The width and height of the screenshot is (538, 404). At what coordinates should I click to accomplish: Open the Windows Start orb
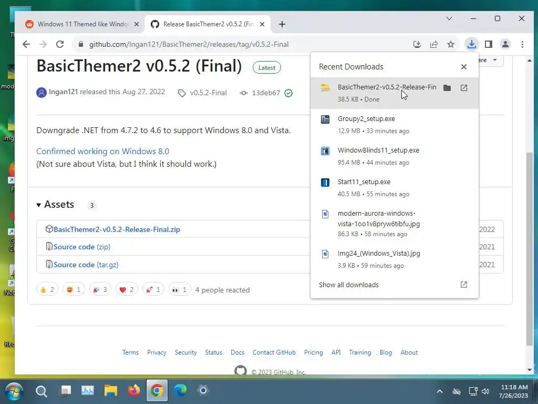(x=14, y=391)
